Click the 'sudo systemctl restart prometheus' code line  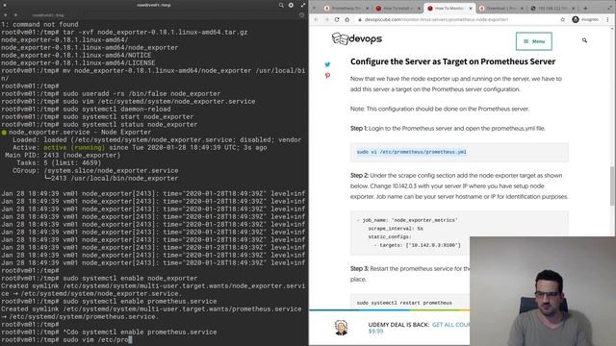(404, 303)
